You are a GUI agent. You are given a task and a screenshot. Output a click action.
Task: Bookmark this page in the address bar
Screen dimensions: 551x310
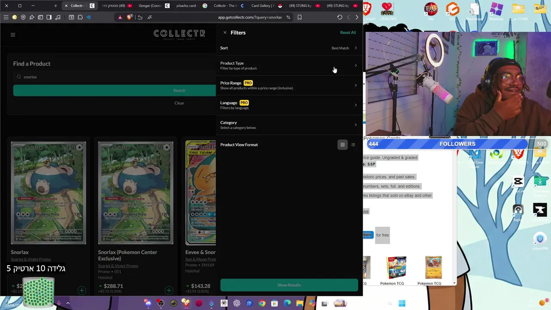[300, 17]
